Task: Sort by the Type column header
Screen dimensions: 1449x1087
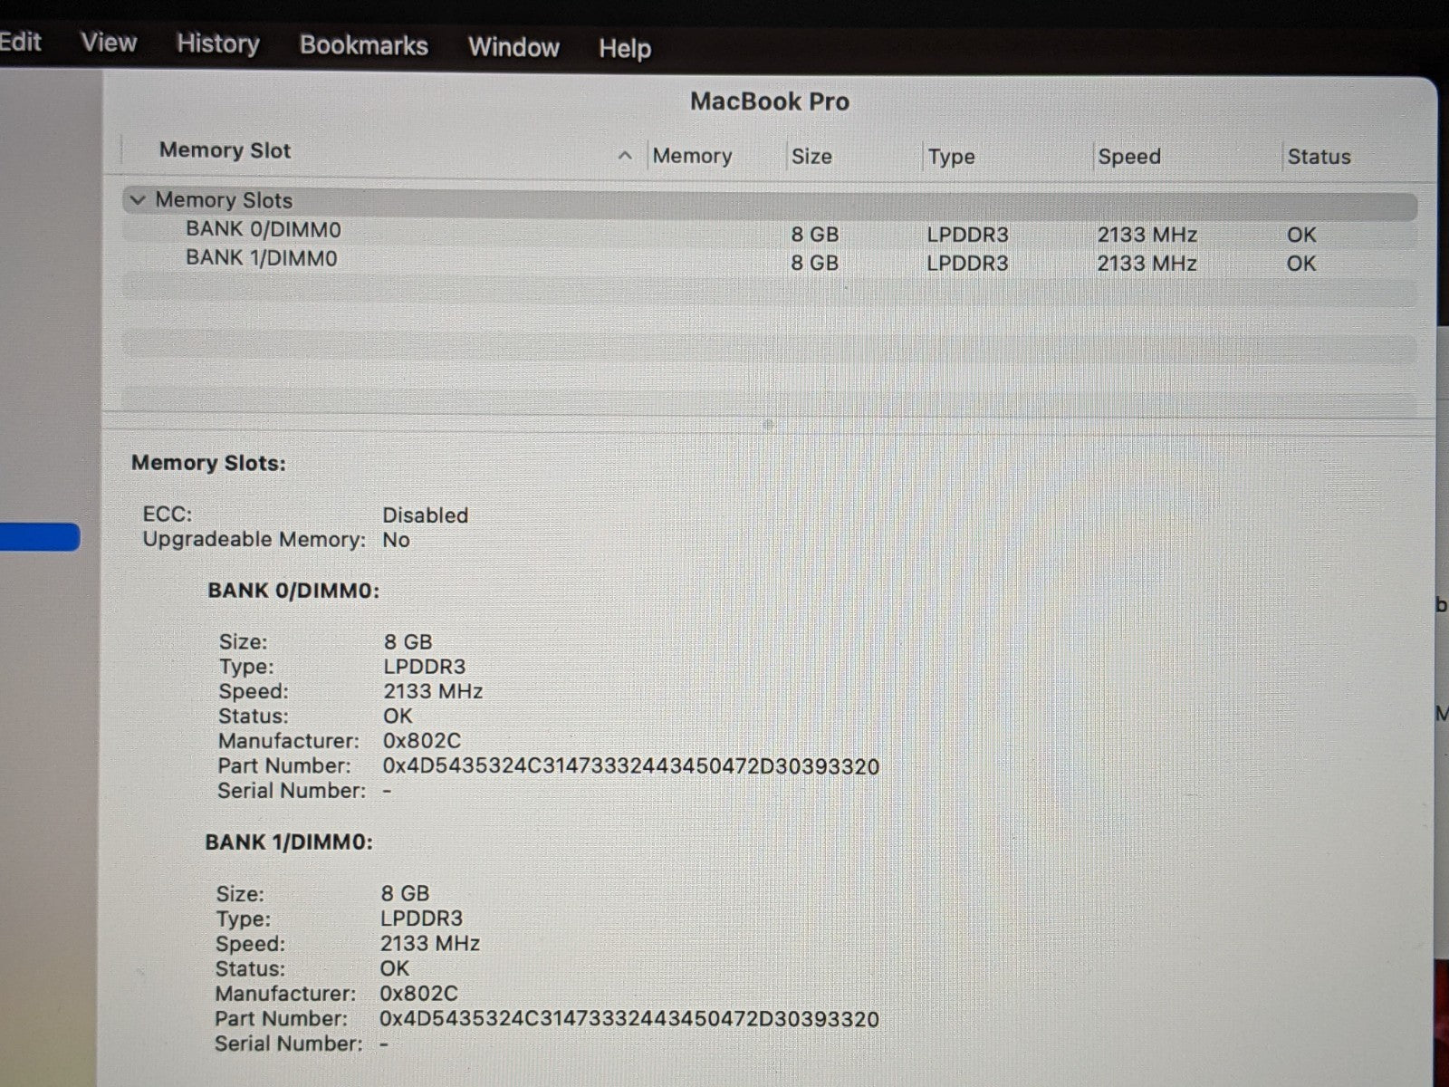Action: 951,157
